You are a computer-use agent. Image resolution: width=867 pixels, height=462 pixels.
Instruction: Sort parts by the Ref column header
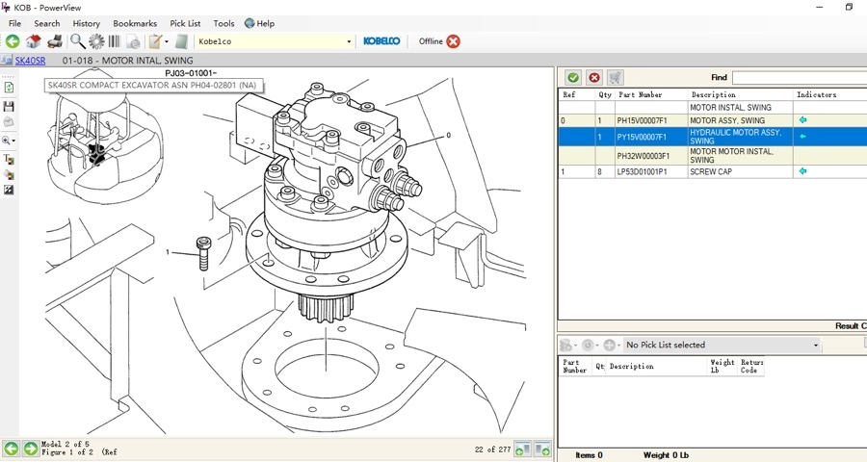(x=577, y=94)
